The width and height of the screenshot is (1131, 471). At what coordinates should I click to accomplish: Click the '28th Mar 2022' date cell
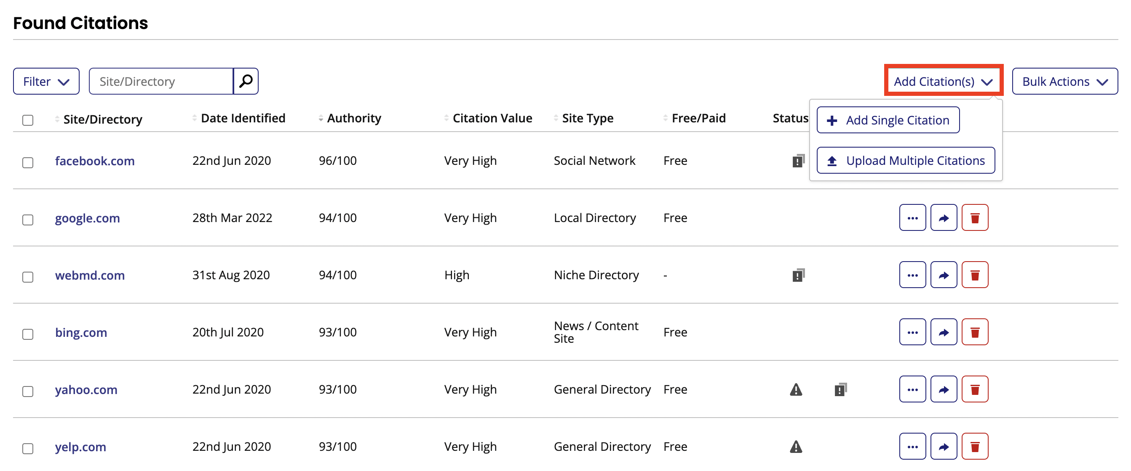point(232,218)
